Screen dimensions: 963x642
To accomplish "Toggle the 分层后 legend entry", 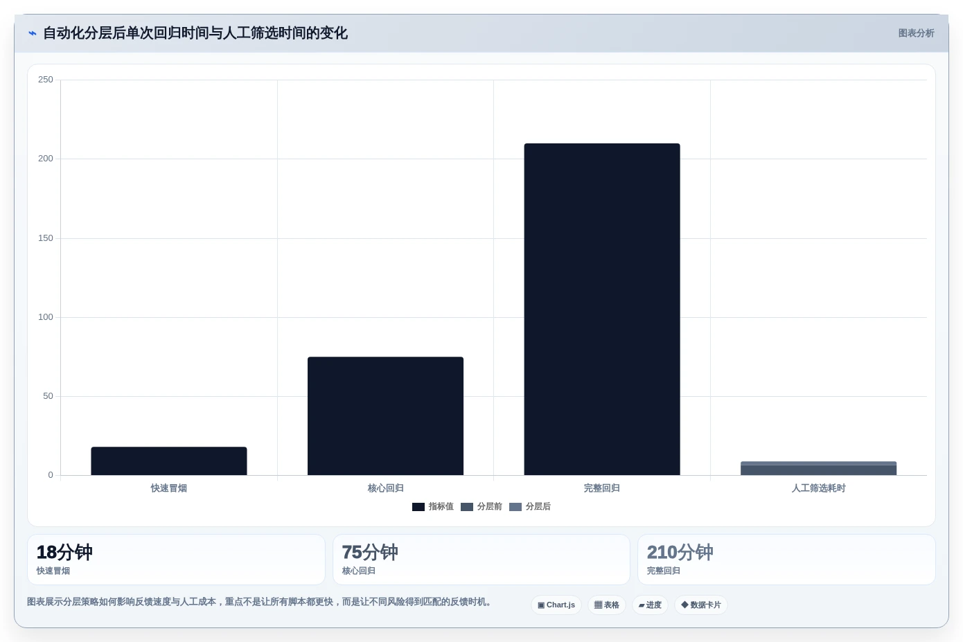I will pyautogui.click(x=530, y=507).
